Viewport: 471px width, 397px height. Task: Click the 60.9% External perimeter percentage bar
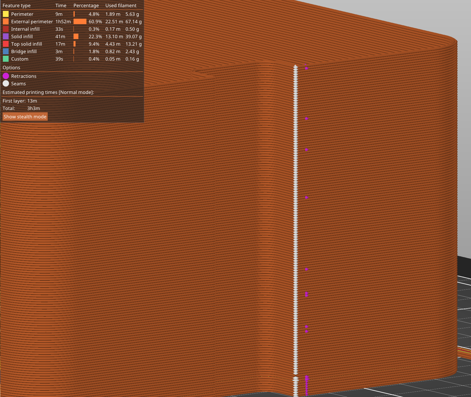coord(80,21)
